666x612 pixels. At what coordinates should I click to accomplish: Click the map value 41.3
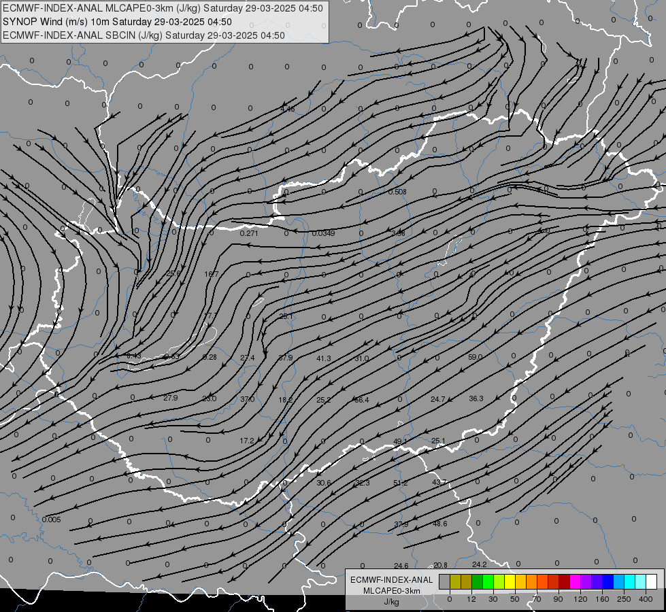point(324,358)
